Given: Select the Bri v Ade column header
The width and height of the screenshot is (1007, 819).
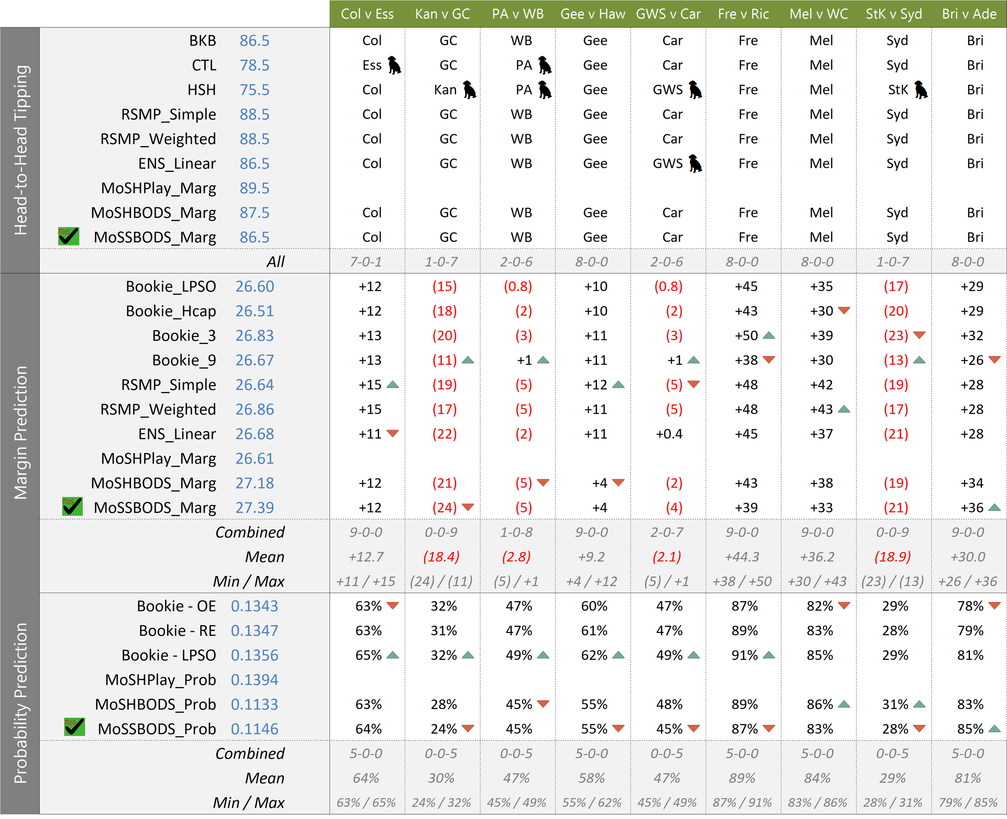Looking at the screenshot, I should coord(969,14).
